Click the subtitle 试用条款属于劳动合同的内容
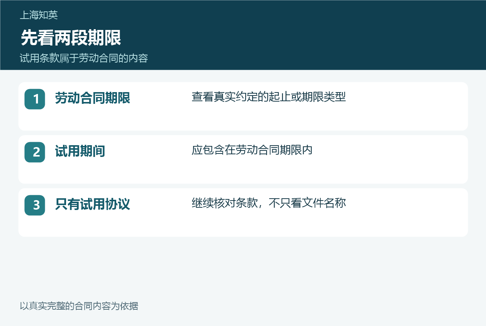Image resolution: width=486 pixels, height=326 pixels. [x=84, y=58]
